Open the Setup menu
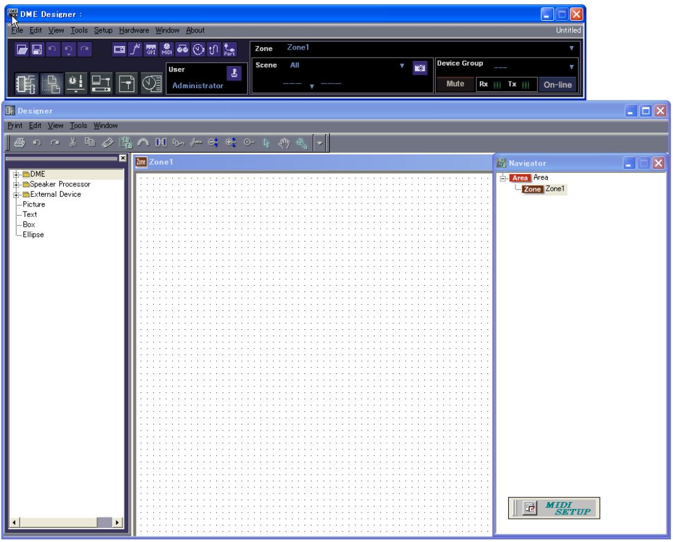673x542 pixels. click(103, 30)
